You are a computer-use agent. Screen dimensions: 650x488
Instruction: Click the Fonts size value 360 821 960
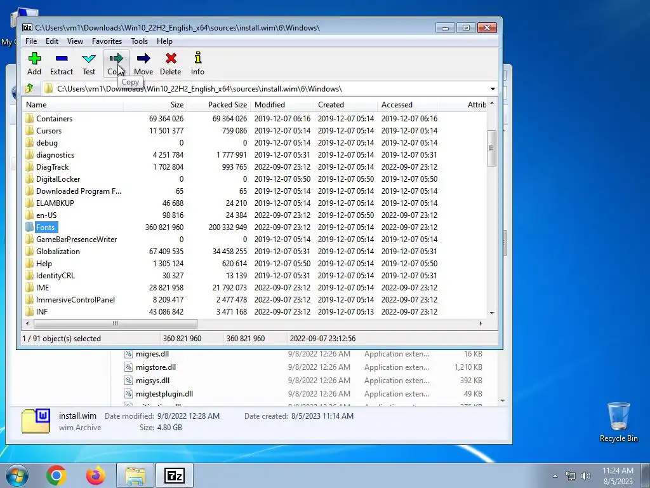coord(164,227)
